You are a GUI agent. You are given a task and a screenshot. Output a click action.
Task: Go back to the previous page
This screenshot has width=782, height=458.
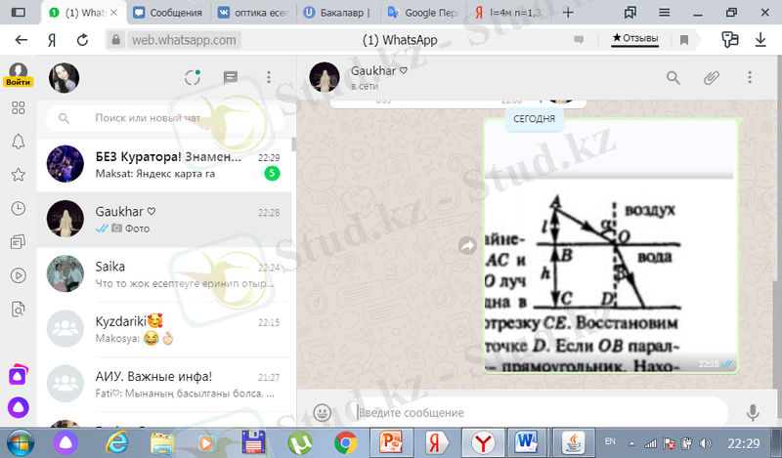tap(21, 40)
